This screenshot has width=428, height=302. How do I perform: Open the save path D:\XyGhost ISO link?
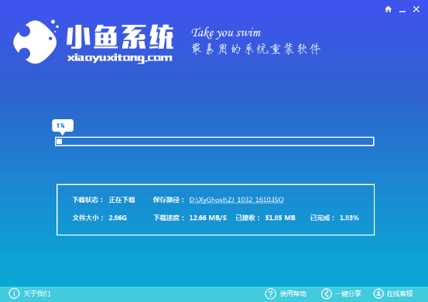[236, 200]
